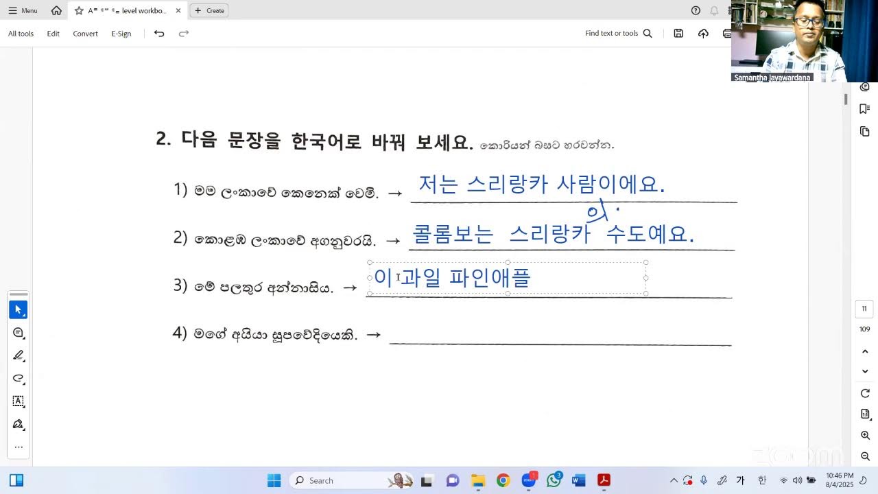The width and height of the screenshot is (878, 494).
Task: Toggle the 한 Korean/English IME mode
Action: [762, 480]
